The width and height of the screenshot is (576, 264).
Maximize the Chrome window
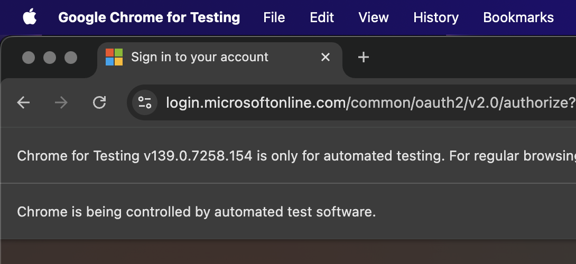70,57
